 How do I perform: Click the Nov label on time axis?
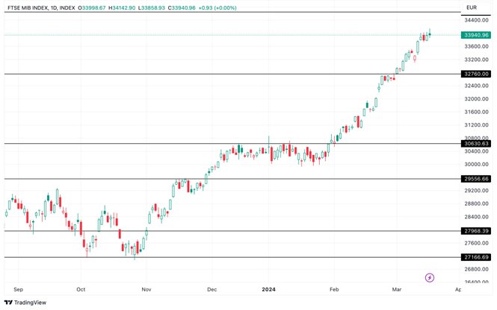click(x=146, y=289)
